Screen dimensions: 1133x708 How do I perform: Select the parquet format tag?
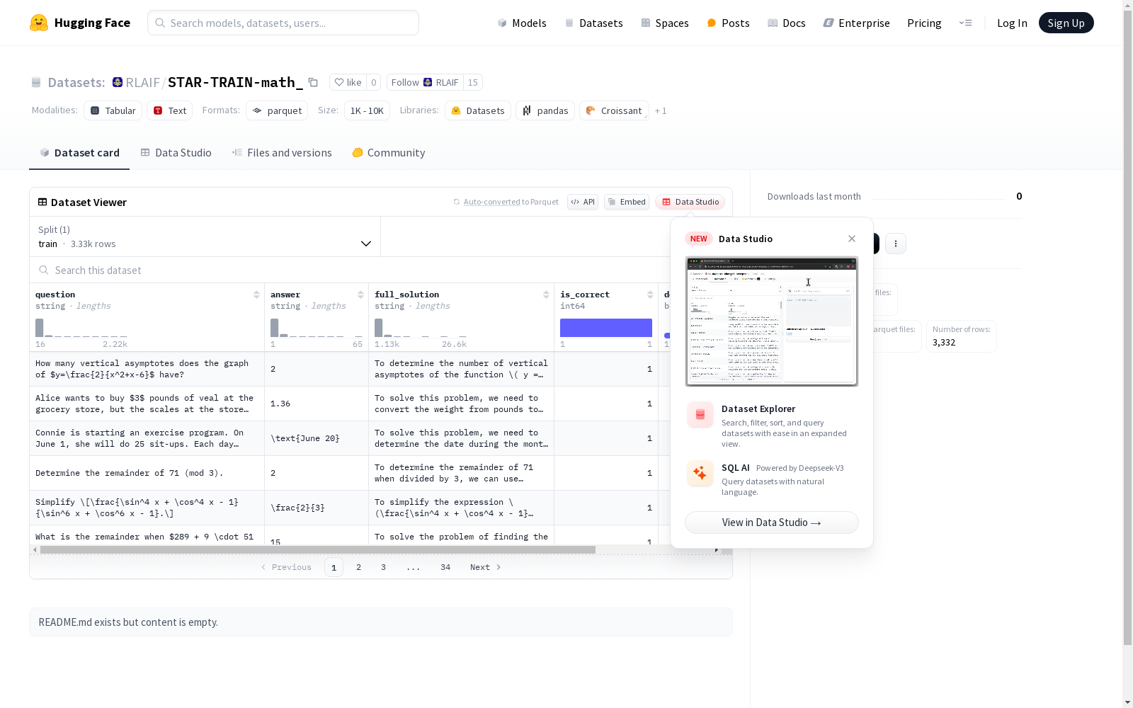pyautogui.click(x=277, y=110)
